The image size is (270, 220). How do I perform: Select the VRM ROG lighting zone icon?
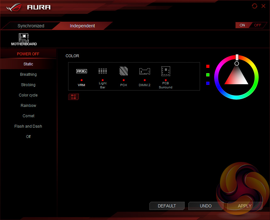click(81, 71)
